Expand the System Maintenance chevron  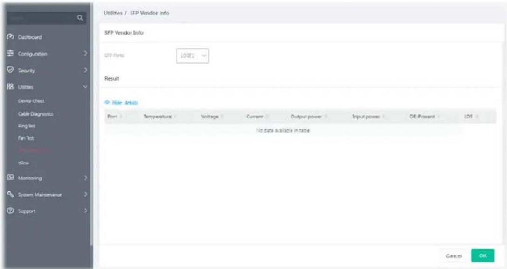85,195
